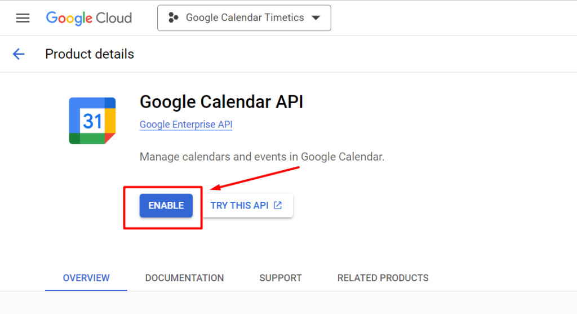Image resolution: width=577 pixels, height=314 pixels.
Task: Click the Google Calendar 31 product icon
Action: pos(92,121)
